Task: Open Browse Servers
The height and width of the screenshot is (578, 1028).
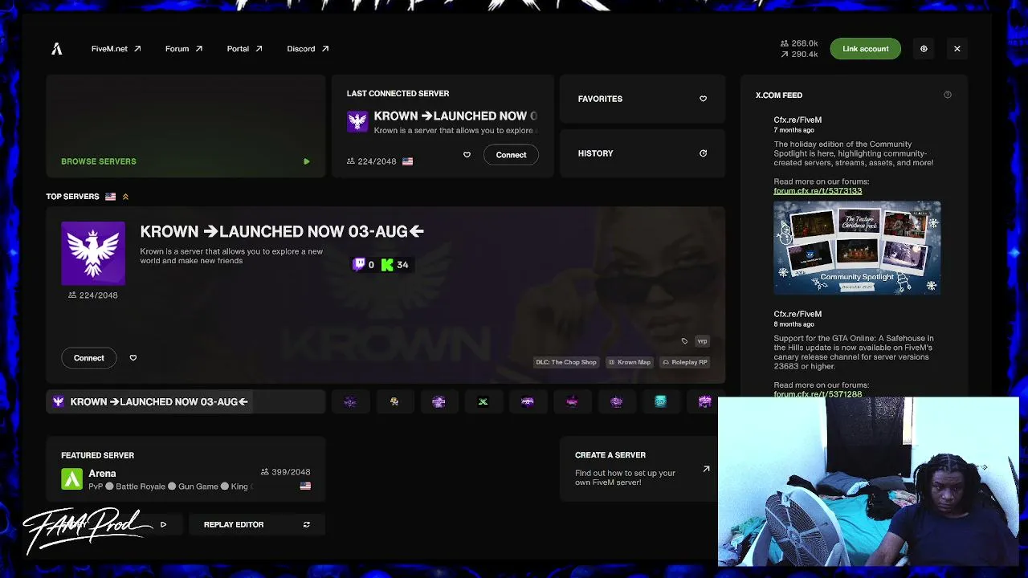Action: (186, 126)
